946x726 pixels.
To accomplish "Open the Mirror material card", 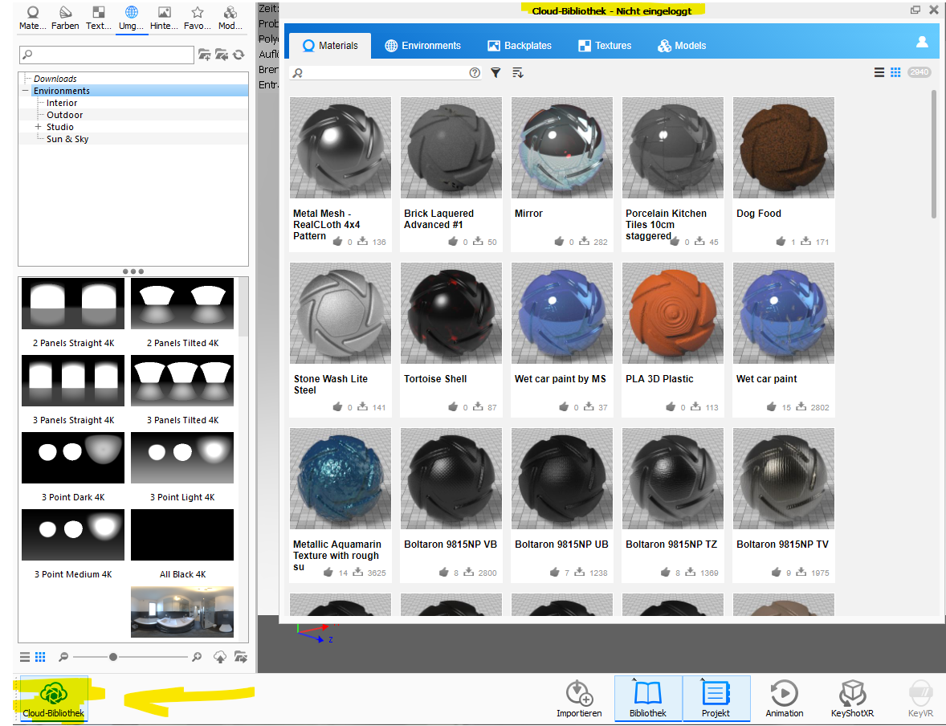I will tap(561, 173).
